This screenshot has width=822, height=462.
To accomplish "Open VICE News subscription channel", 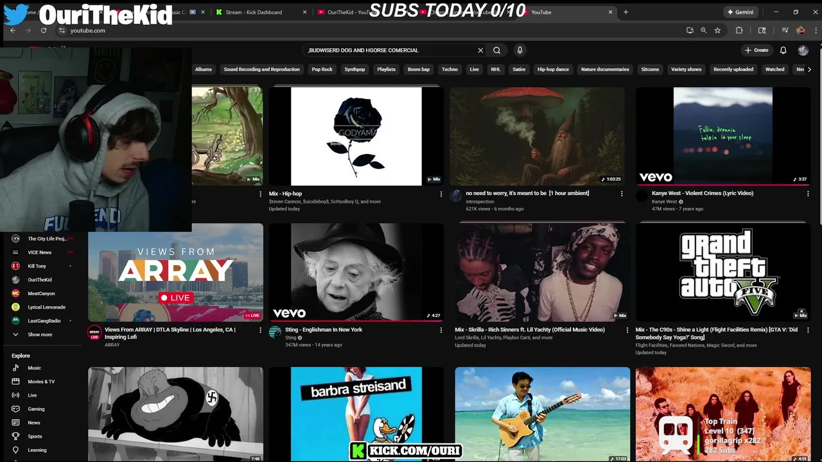I will click(x=40, y=252).
